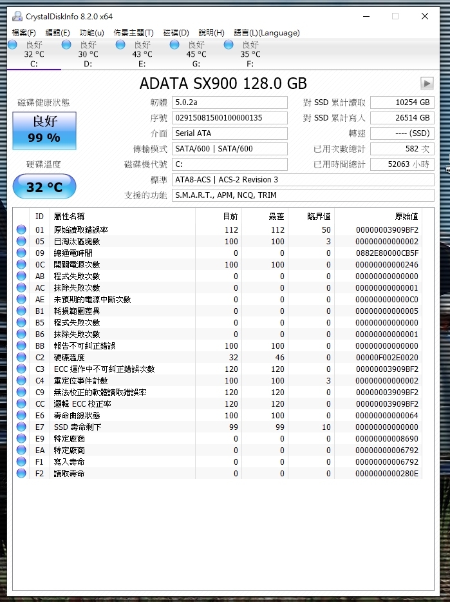This screenshot has height=602, width=450.
Task: Click status circle for attribute B6 row
Action: [21, 334]
